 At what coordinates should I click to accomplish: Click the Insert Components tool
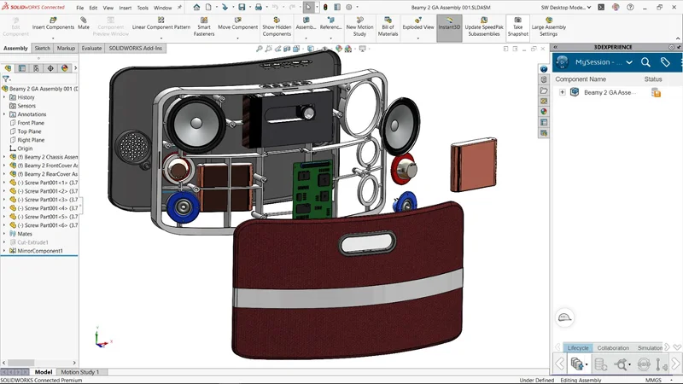[53, 23]
